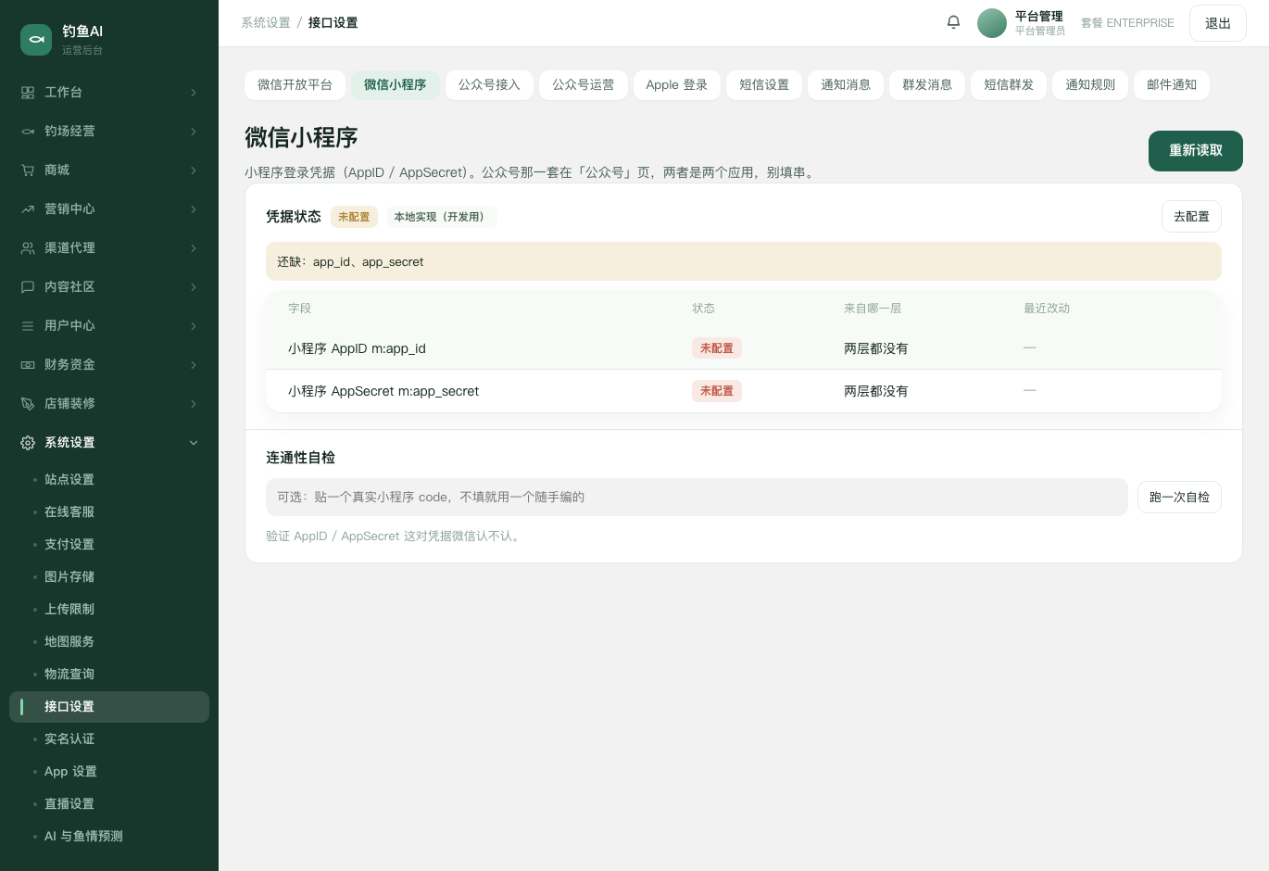
Task: Click the 套餐 ENTERPRISE plan label
Action: click(x=1127, y=23)
